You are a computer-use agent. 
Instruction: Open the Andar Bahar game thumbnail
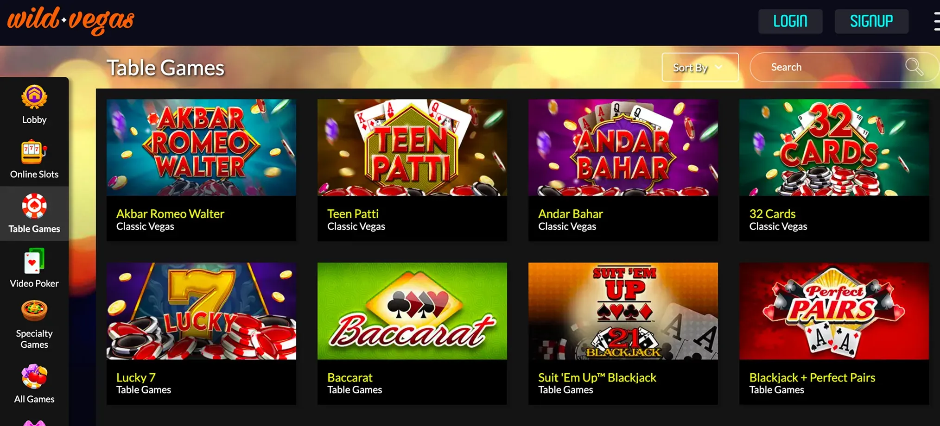coord(623,147)
